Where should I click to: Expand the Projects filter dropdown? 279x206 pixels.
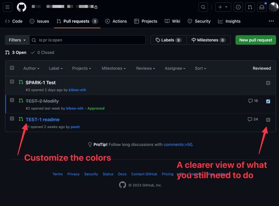coord(82,68)
